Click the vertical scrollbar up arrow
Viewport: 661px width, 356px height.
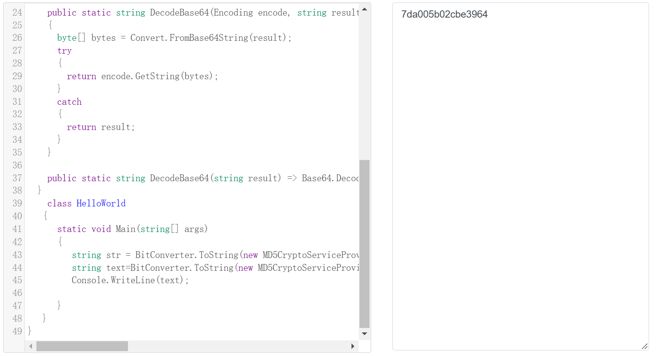(364, 9)
